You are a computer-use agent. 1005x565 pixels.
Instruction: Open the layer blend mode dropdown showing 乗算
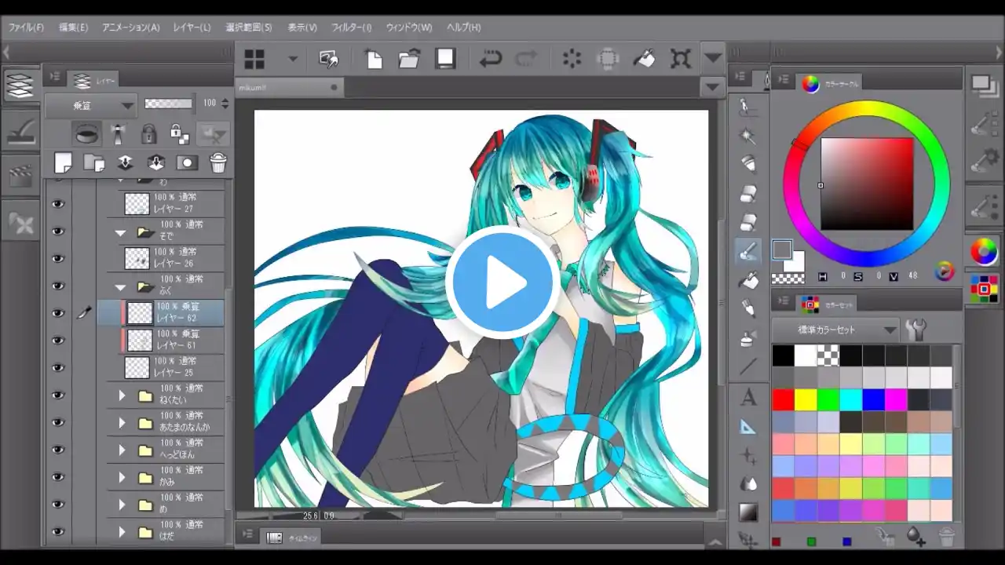coord(90,103)
